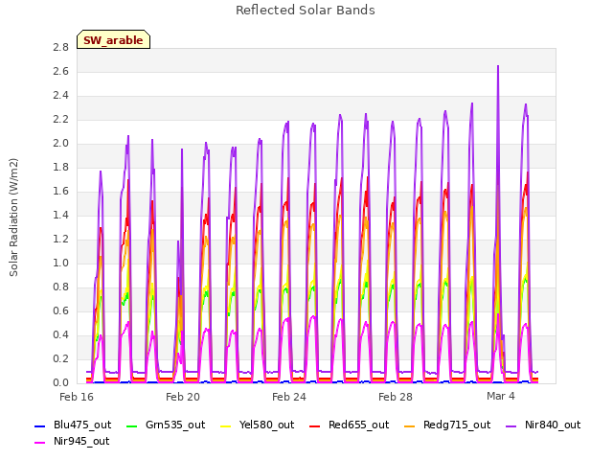Toggle the Grn535_out legend entry
Screen dimensions: 613x460
166,425
